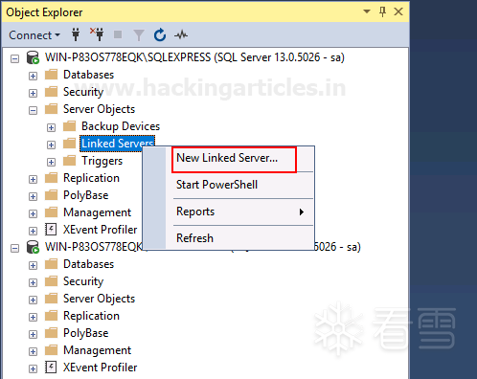This screenshot has height=379, width=477.
Task: Click the Stop square toolbar icon
Action: [118, 34]
